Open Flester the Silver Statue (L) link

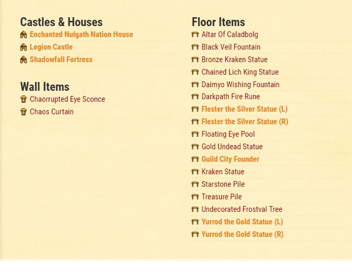coord(244,109)
